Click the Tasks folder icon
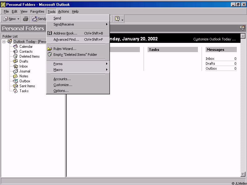Image resolution: width=247 pixels, height=185 pixels. [15, 91]
